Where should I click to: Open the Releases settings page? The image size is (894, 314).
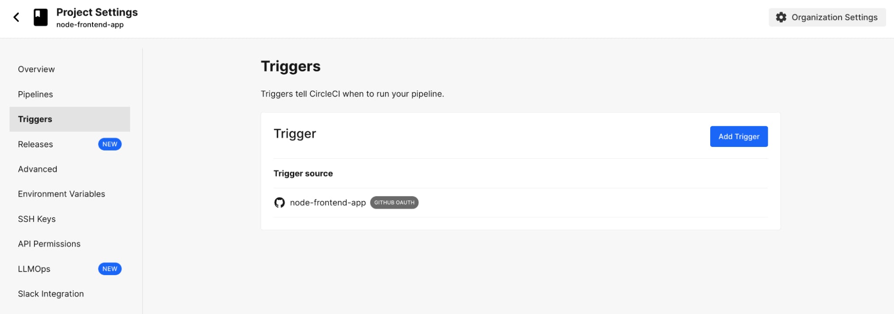tap(35, 144)
